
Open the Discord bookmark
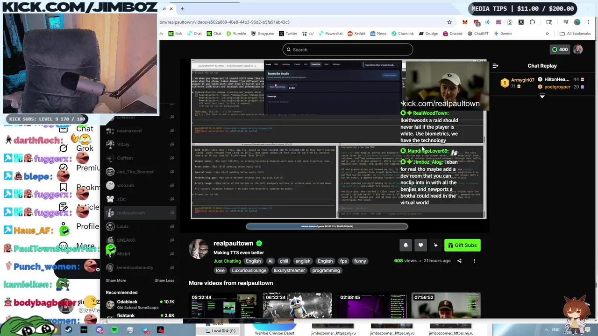pyautogui.click(x=452, y=34)
